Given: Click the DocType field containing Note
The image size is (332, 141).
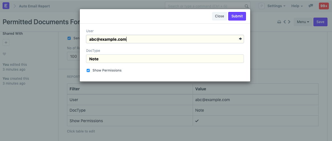Looking at the screenshot, I should [x=165, y=59].
